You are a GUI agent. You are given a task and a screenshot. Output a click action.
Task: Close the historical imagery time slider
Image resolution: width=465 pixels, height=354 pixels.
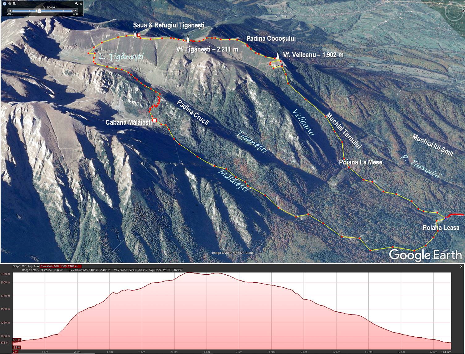(81, 4)
